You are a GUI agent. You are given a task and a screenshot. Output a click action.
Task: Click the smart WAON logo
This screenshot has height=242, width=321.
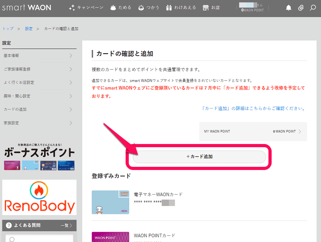click(x=26, y=8)
